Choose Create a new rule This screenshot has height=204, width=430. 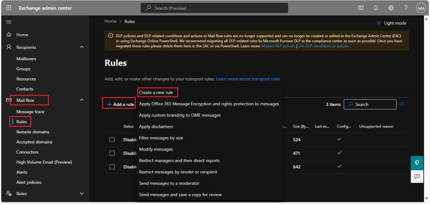pyautogui.click(x=156, y=93)
